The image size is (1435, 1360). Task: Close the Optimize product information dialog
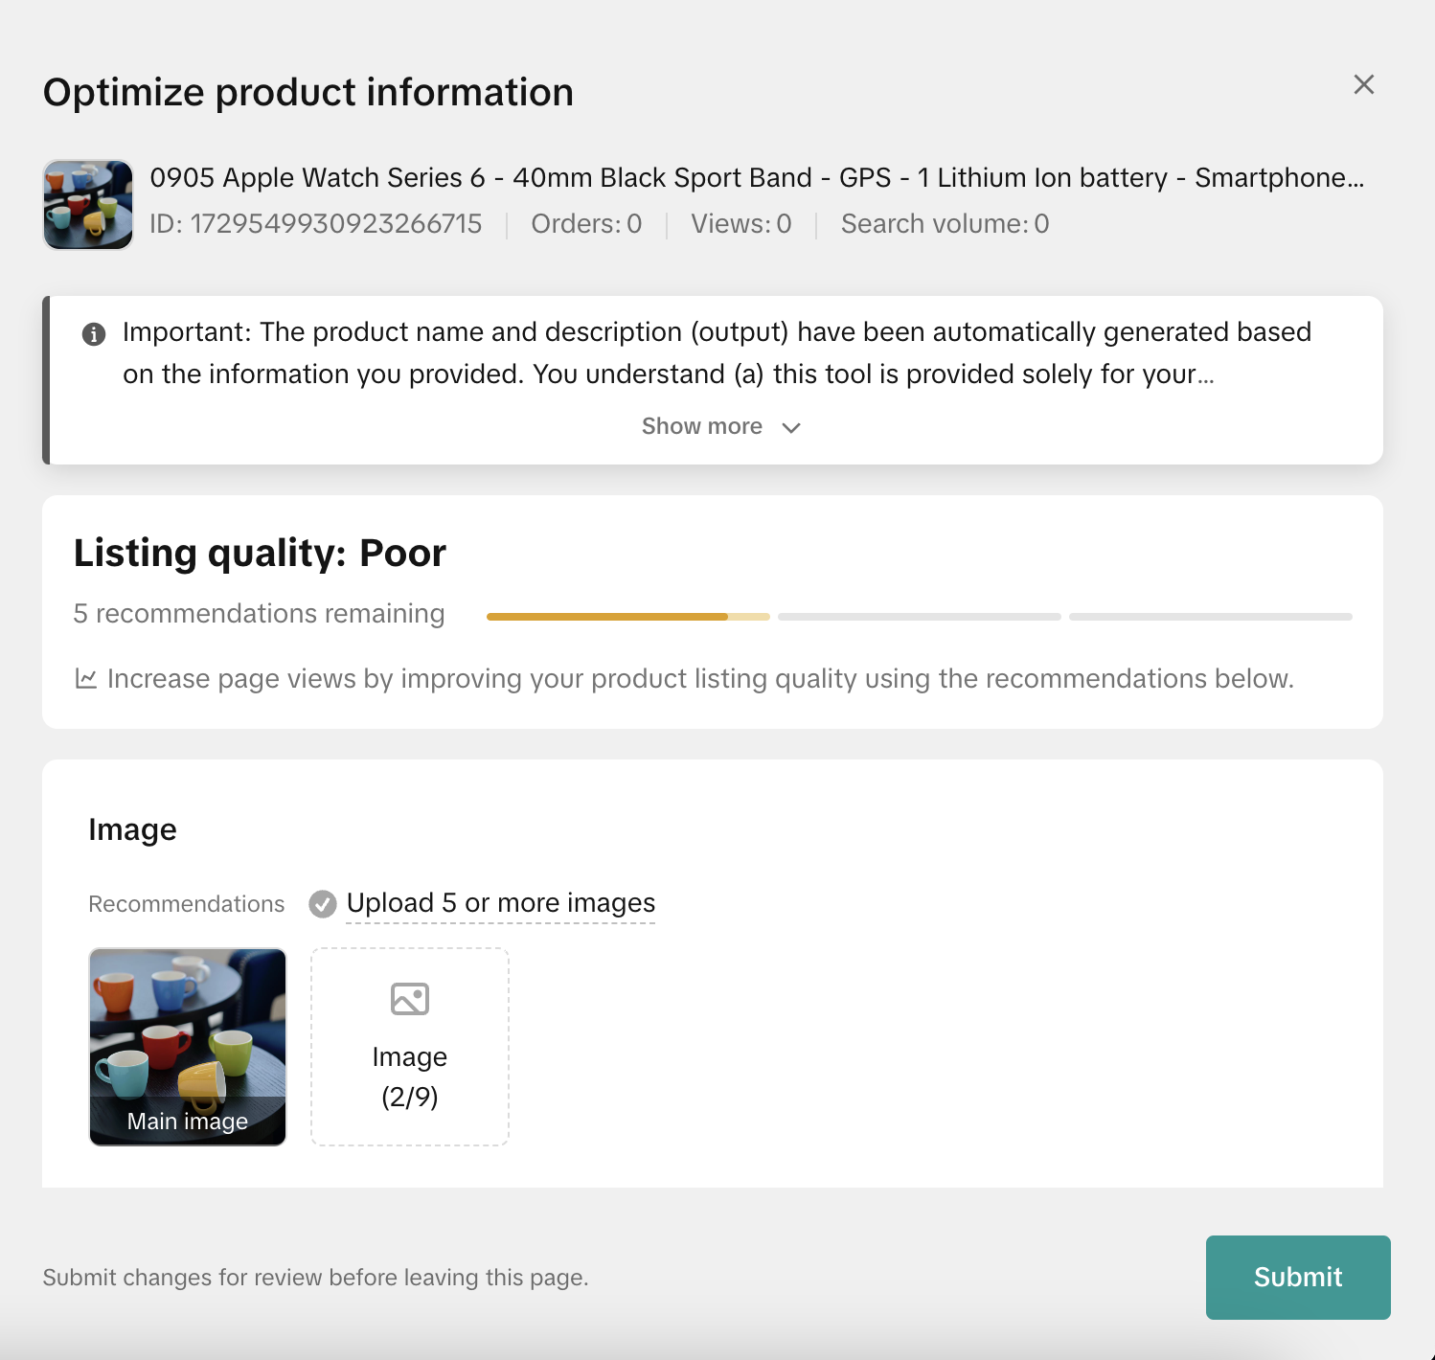(x=1364, y=84)
